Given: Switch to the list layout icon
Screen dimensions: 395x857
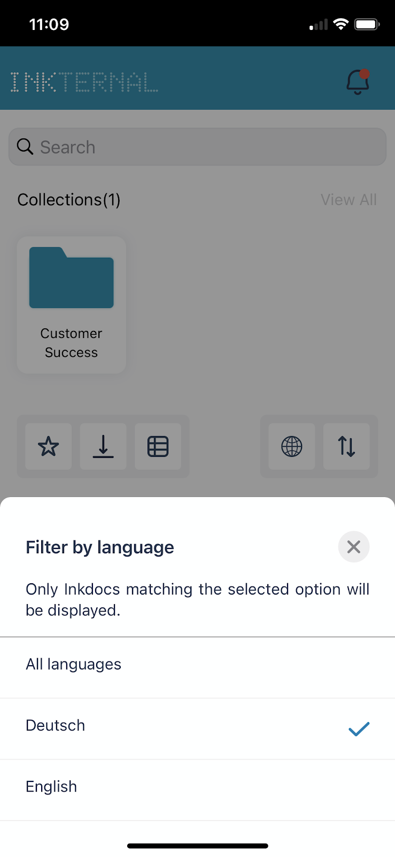Looking at the screenshot, I should point(158,446).
